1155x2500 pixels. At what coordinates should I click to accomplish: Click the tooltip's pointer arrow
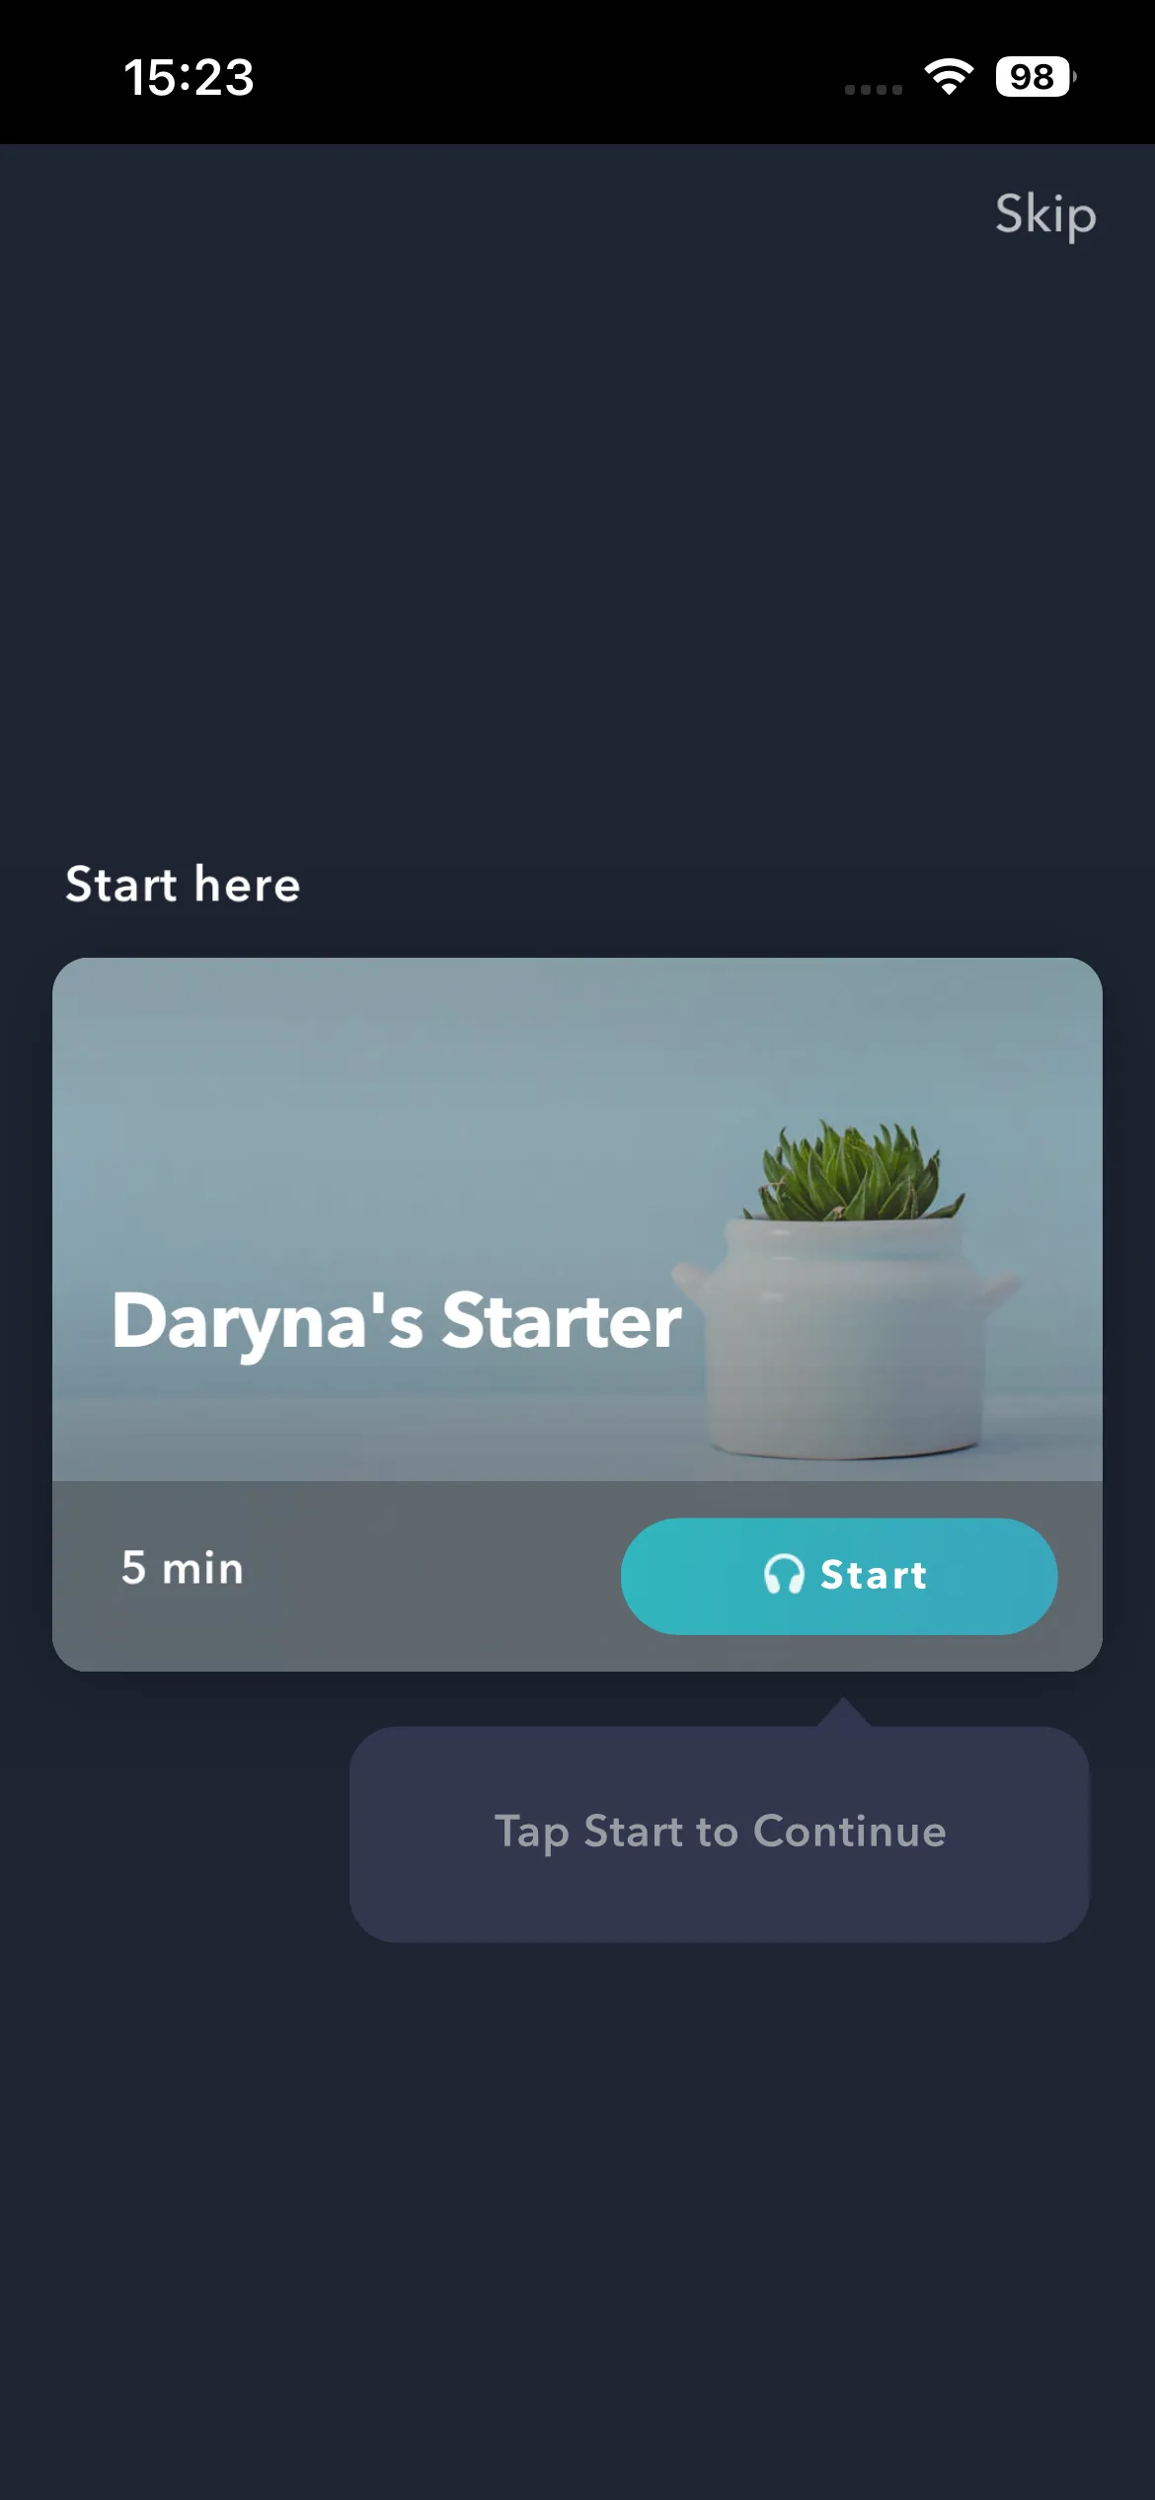pos(843,1712)
